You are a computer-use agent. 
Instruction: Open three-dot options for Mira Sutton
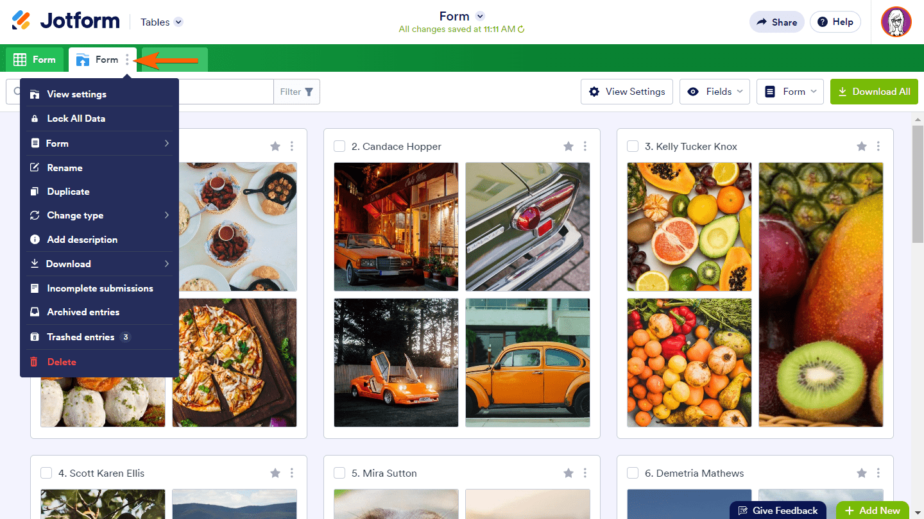585,473
